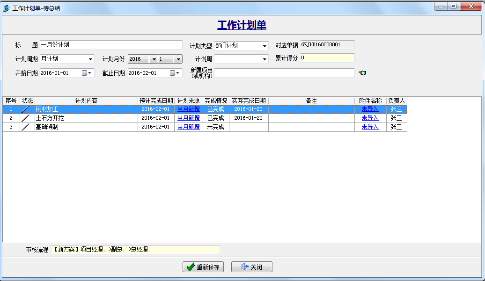Open the 所属项目 selector with the hand pointer icon
485x281 pixels.
(362, 72)
